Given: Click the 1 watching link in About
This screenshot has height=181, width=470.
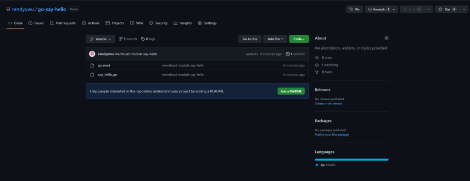Looking at the screenshot, I should coord(326,65).
